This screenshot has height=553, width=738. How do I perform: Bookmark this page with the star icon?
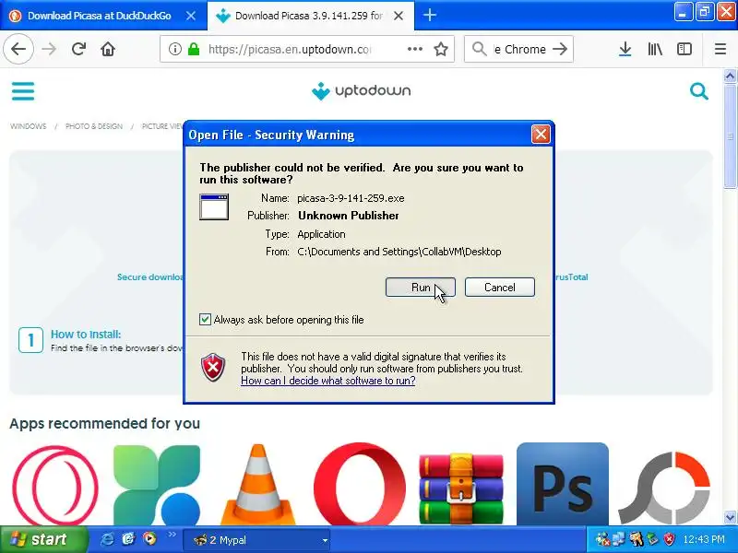click(441, 49)
